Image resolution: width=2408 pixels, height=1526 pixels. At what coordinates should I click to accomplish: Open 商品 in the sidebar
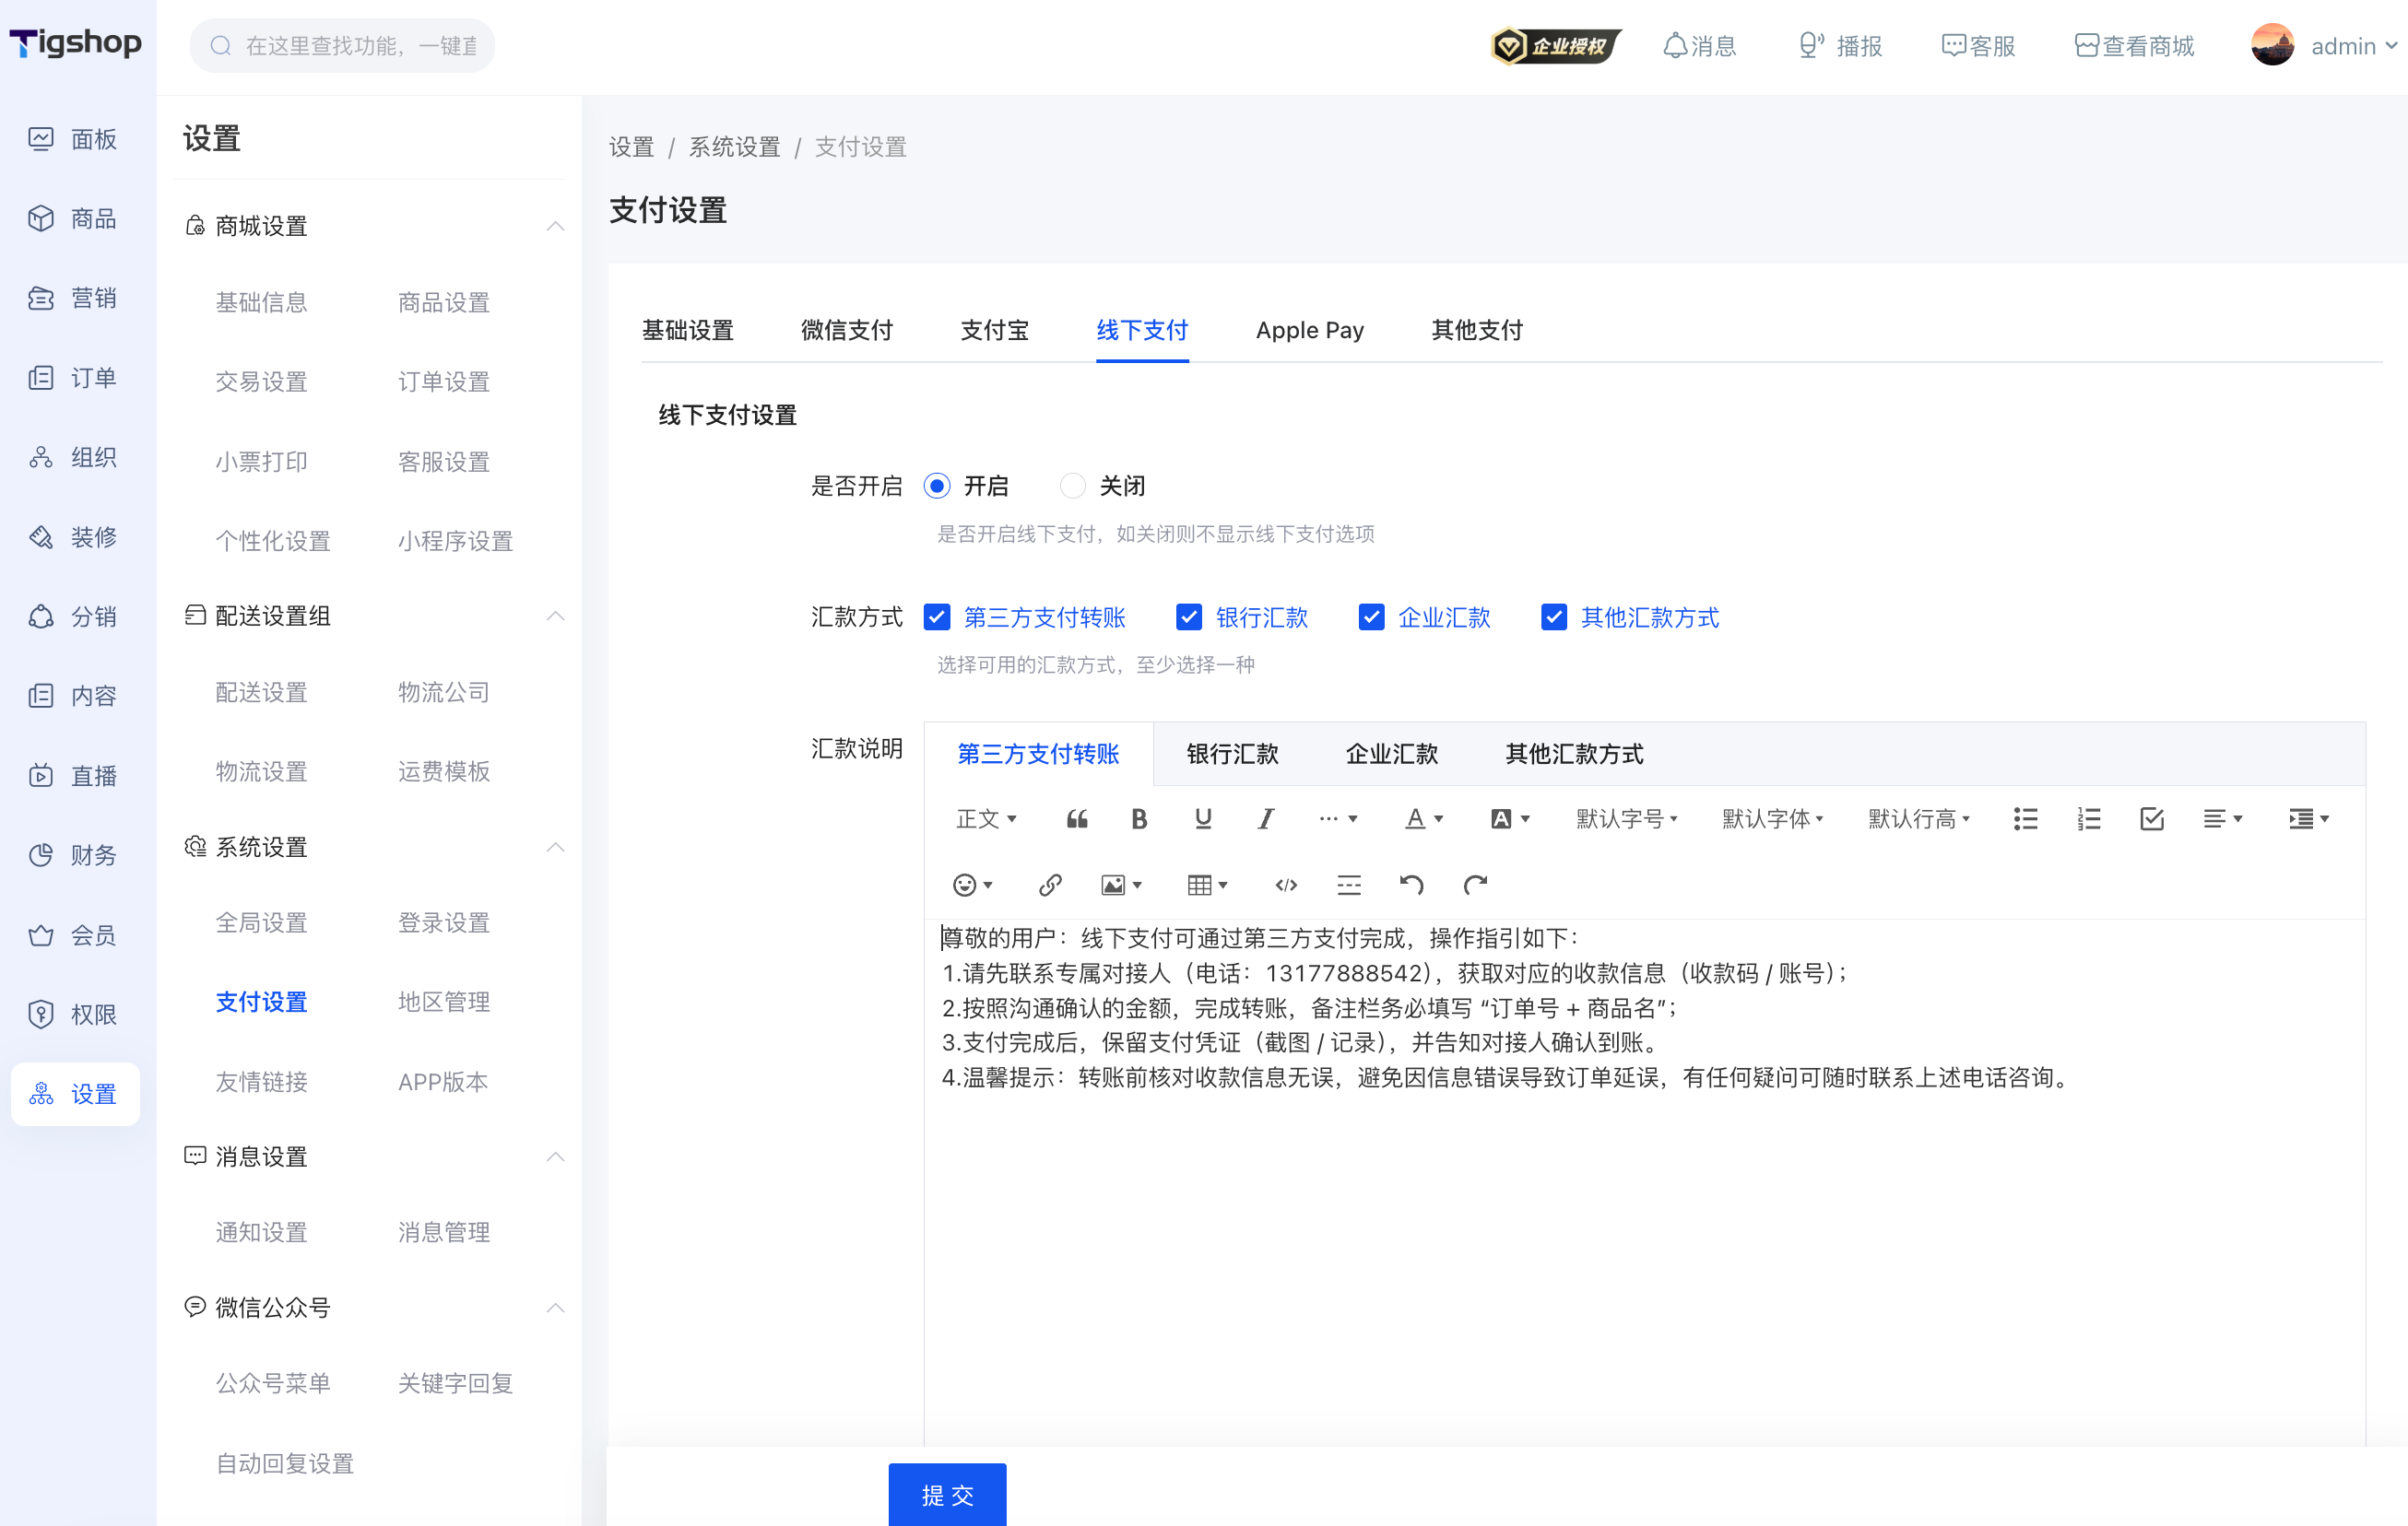coord(74,219)
